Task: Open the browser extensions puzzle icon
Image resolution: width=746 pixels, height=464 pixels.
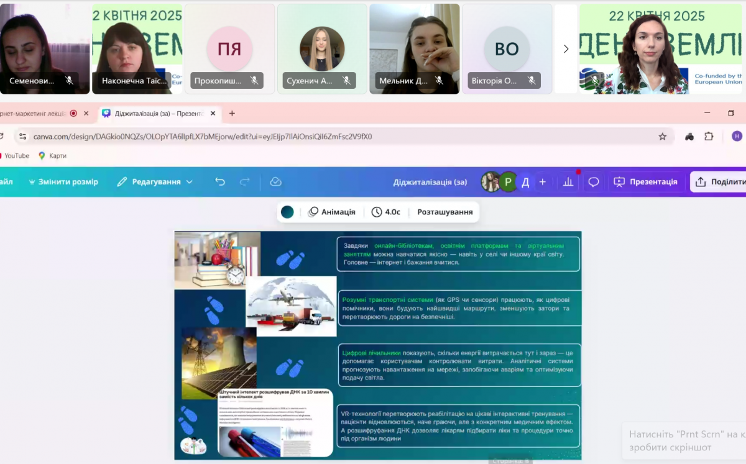Action: pos(709,137)
